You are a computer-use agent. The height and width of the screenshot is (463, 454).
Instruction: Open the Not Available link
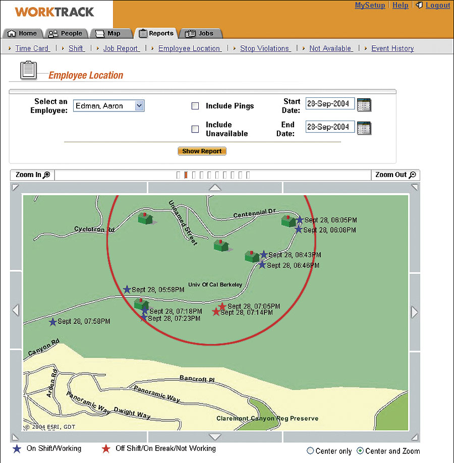331,48
